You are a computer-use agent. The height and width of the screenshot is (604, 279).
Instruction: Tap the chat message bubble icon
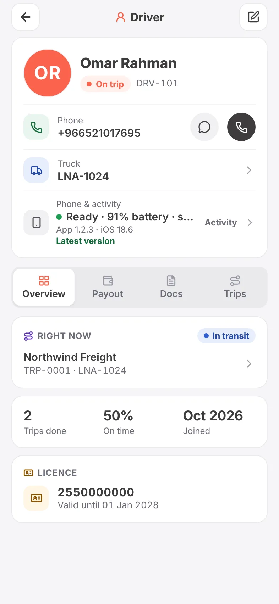[x=204, y=127]
